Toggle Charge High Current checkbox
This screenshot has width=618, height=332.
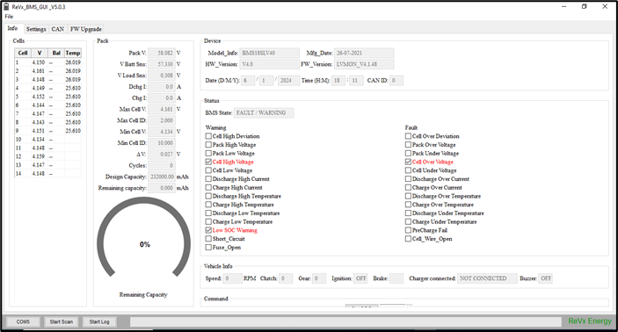(x=208, y=187)
